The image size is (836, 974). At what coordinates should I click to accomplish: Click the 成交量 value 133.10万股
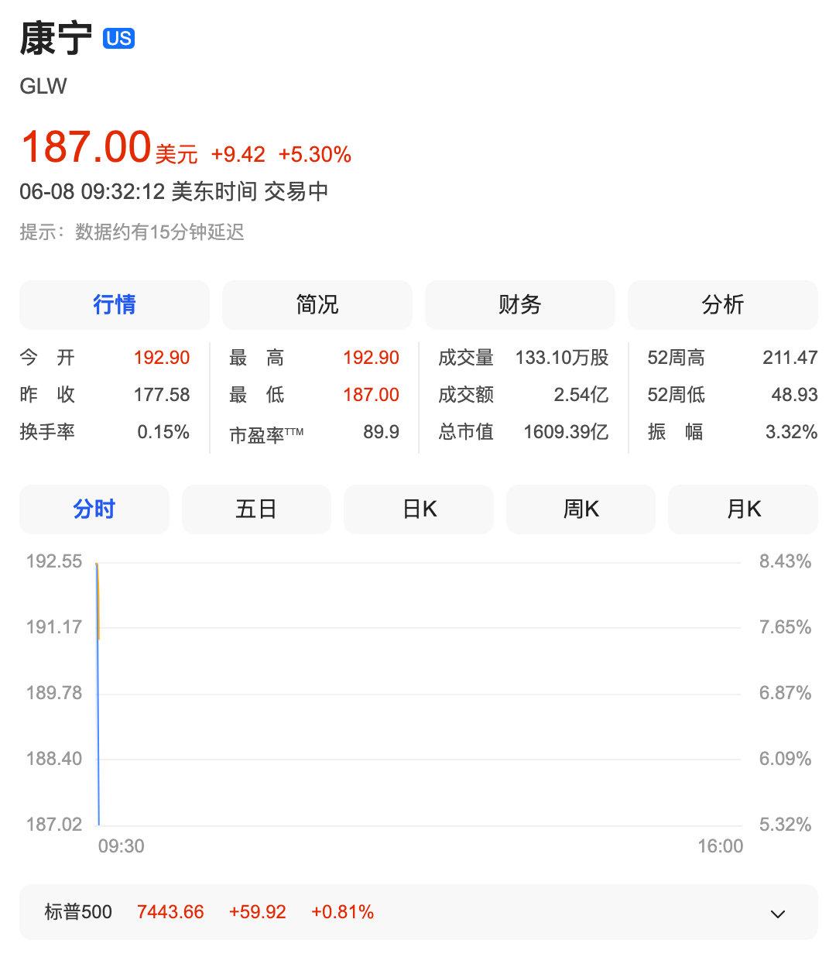(x=562, y=357)
